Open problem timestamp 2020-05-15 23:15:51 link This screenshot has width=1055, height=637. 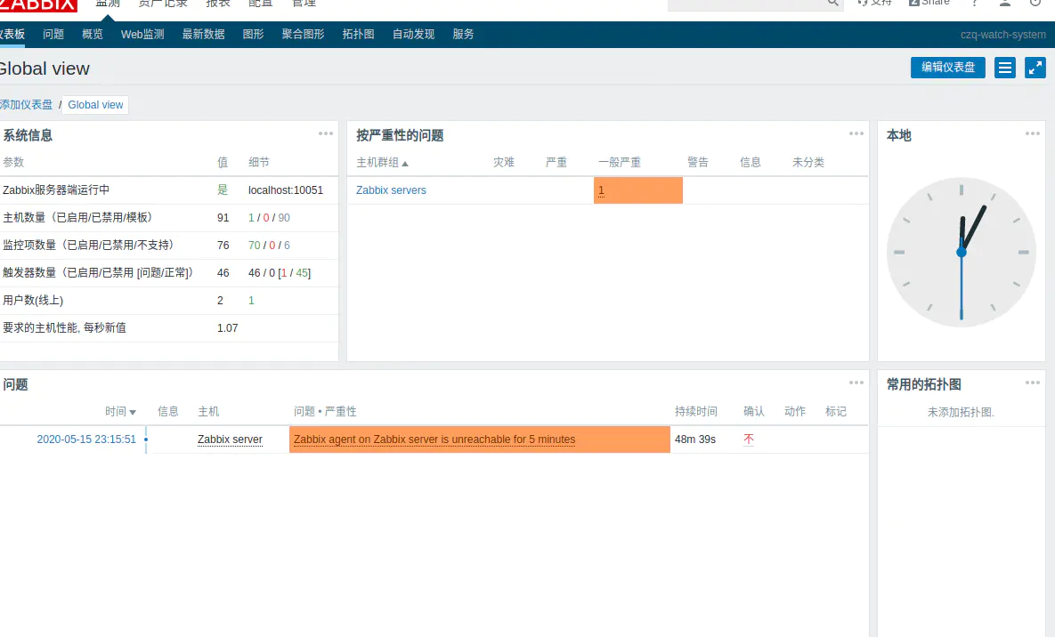(86, 439)
